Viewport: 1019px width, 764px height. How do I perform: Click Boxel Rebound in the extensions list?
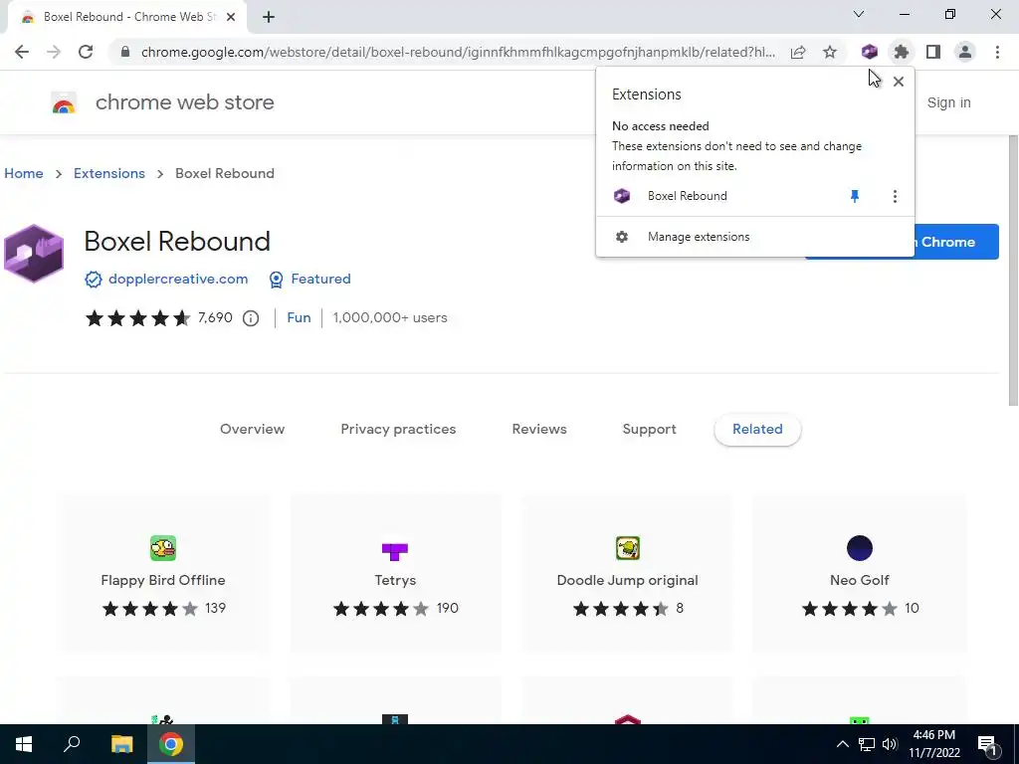pyautogui.click(x=687, y=196)
